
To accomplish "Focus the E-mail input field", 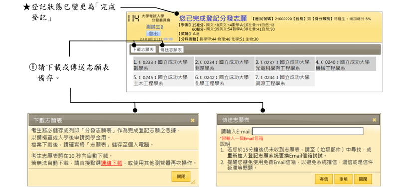I will coord(307,131).
